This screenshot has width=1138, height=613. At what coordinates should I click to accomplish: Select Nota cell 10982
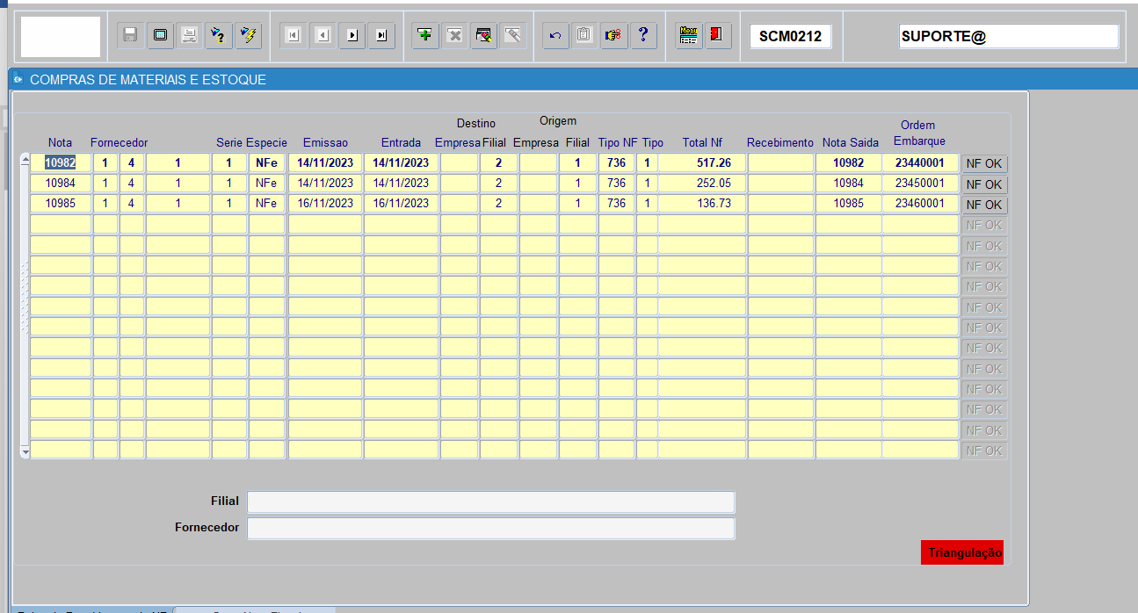pyautogui.click(x=61, y=162)
